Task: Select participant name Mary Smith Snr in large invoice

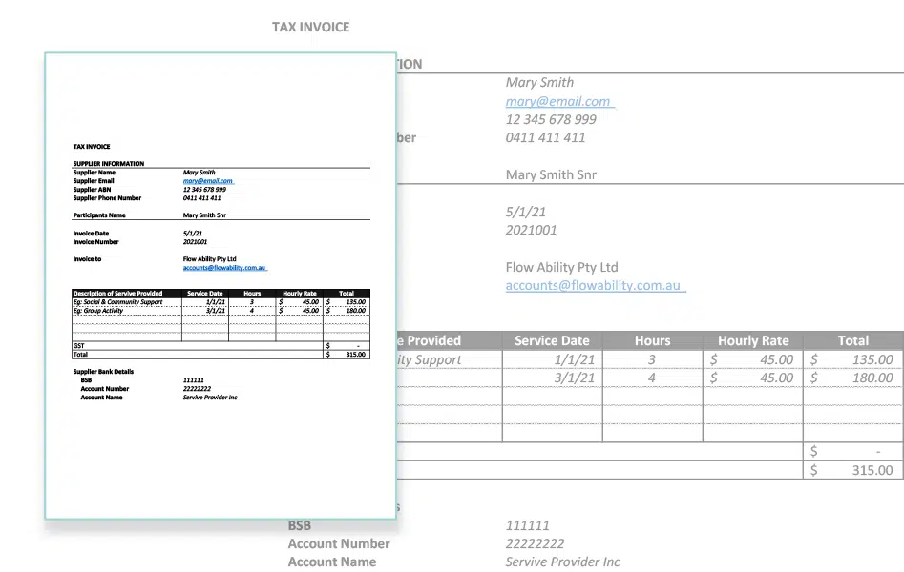Action: pos(551,175)
